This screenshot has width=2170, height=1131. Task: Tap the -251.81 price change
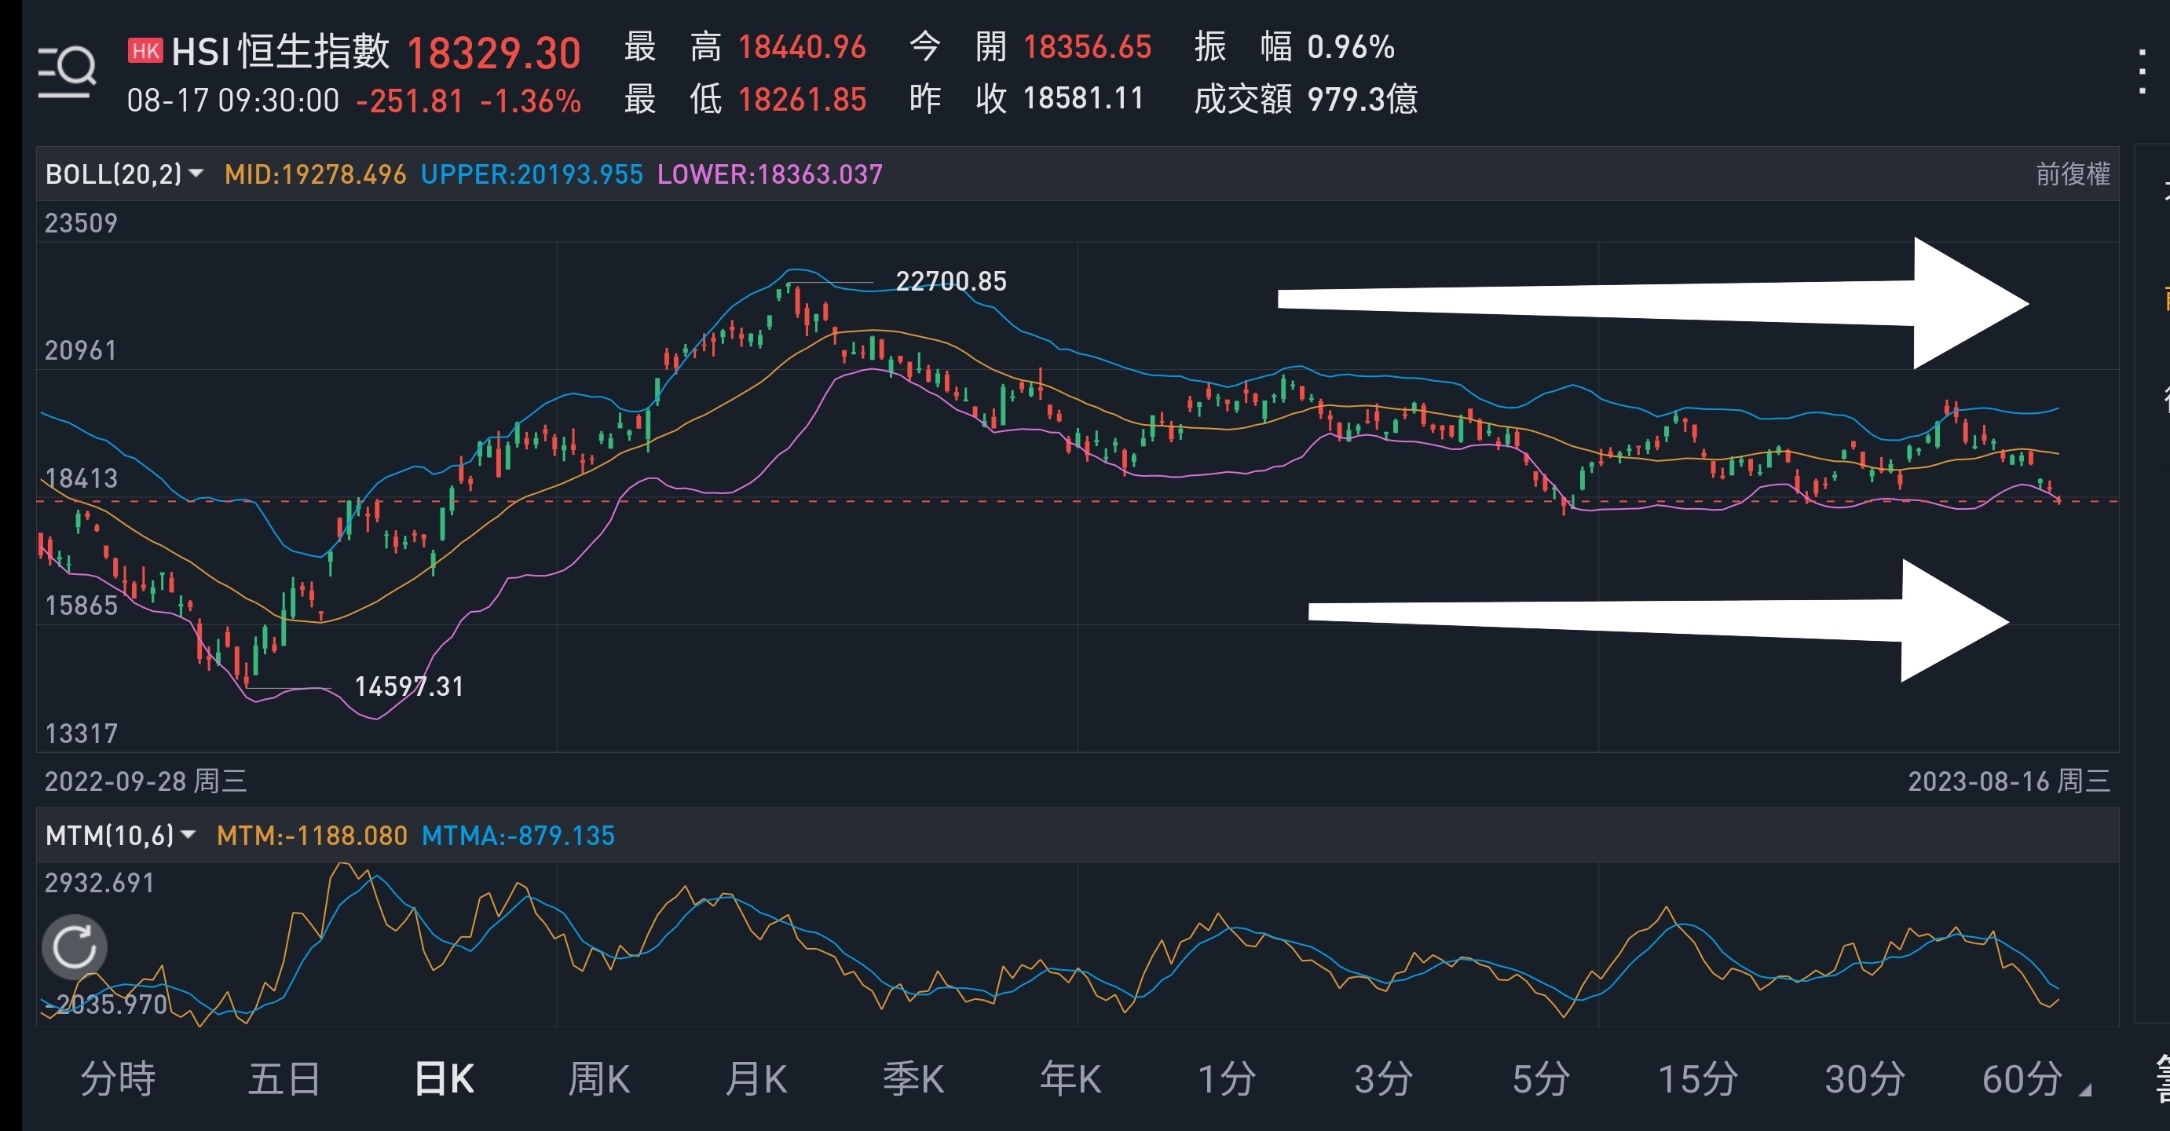pyautogui.click(x=409, y=102)
